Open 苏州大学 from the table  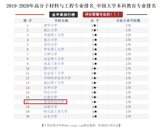[x=50, y=45]
